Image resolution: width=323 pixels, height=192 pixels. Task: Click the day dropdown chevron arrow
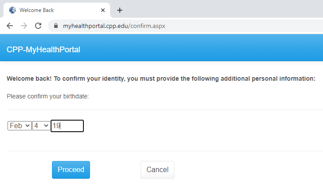pyautogui.click(x=46, y=125)
